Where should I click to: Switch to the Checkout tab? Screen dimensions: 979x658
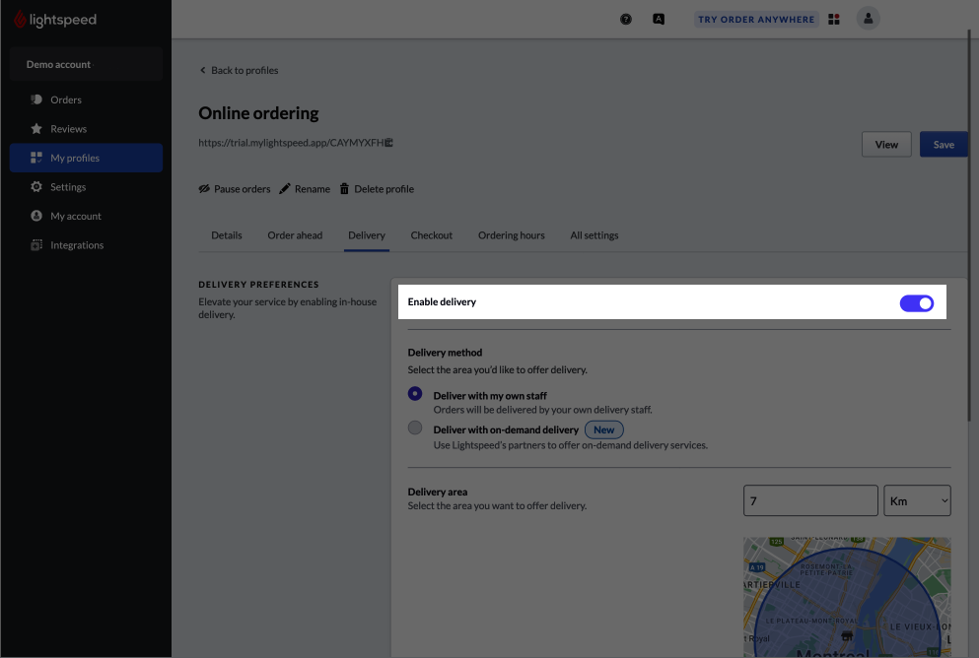(x=432, y=235)
